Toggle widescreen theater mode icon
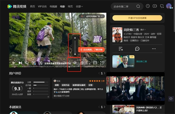 (x=95, y=63)
